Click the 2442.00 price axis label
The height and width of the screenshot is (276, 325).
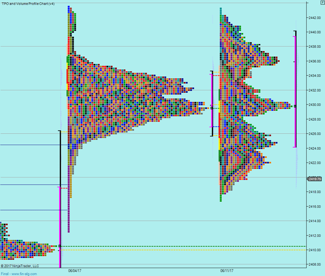(x=314, y=18)
